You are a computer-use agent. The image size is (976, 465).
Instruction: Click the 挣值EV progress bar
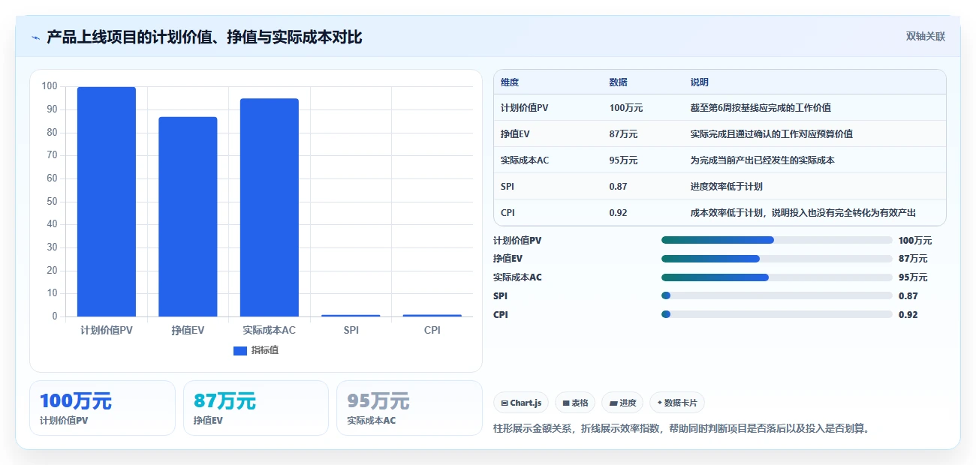click(x=777, y=259)
